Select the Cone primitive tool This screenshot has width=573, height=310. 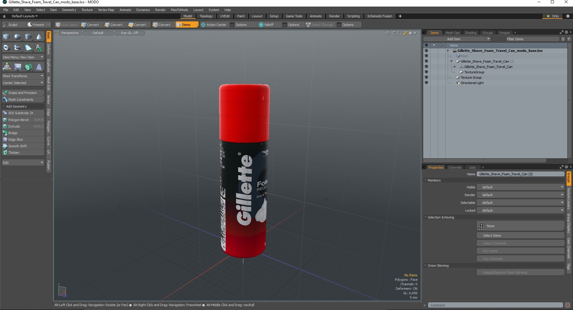coord(39,37)
